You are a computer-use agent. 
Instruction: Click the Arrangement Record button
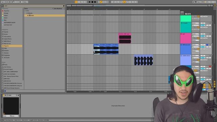pos(95,2)
